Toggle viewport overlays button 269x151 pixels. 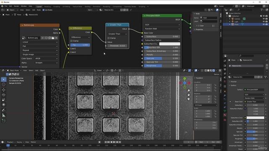tap(196, 70)
